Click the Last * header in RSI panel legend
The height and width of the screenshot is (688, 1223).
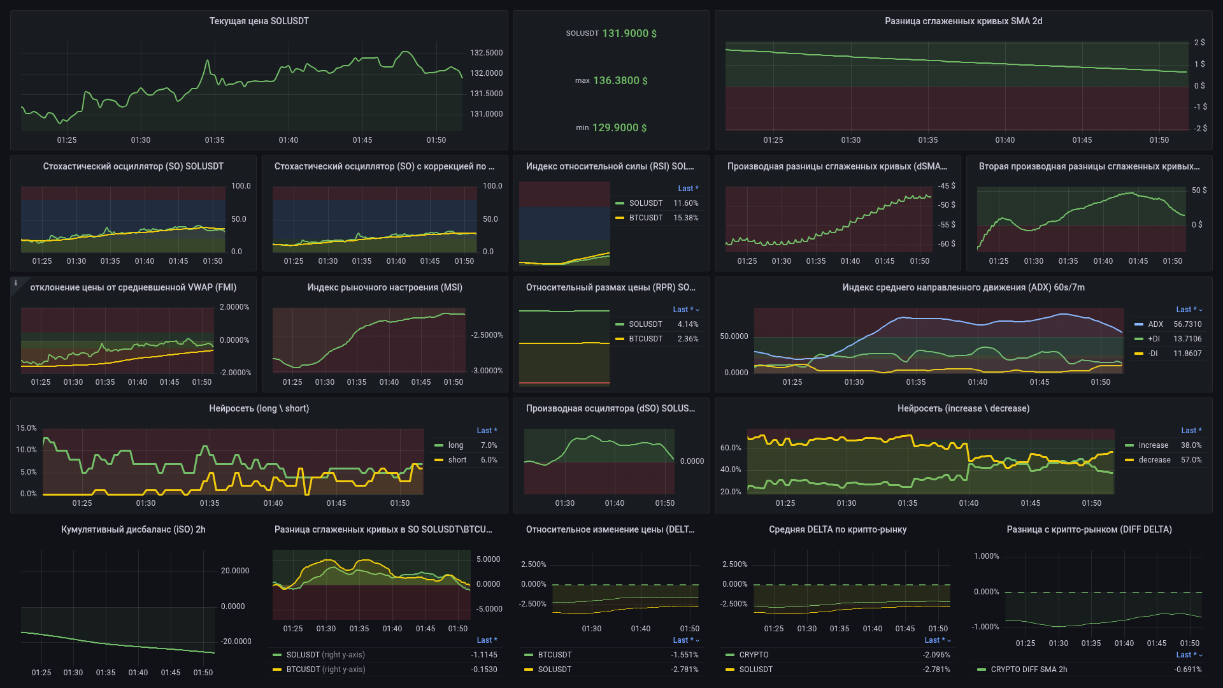[x=687, y=189]
